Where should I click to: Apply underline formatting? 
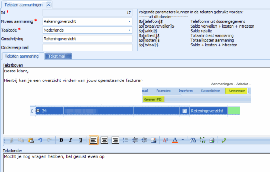click(81, 140)
